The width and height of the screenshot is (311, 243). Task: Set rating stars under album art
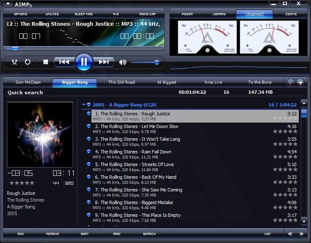22,183
